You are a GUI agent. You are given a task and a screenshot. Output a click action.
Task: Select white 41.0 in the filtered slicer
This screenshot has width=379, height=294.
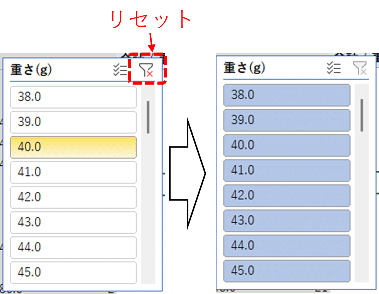[x=73, y=172]
